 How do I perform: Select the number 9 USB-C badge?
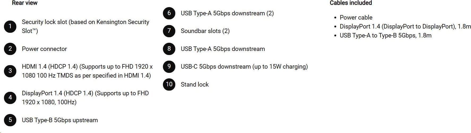169,66
